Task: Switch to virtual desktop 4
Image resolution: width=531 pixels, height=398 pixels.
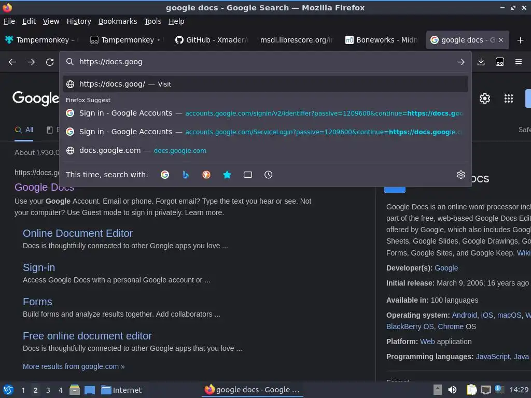Action: pyautogui.click(x=61, y=390)
